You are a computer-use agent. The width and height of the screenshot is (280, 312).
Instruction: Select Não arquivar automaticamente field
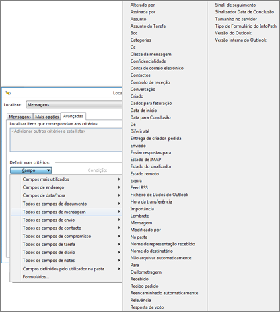(x=161, y=258)
